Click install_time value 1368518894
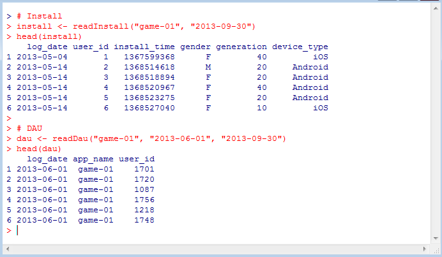 click(149, 77)
